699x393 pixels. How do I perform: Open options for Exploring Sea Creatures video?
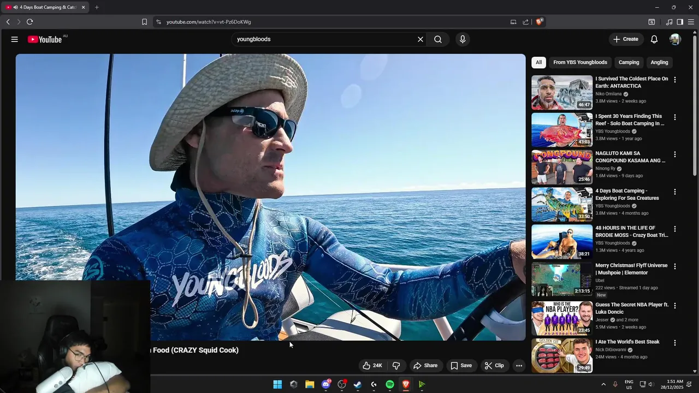[x=675, y=192]
